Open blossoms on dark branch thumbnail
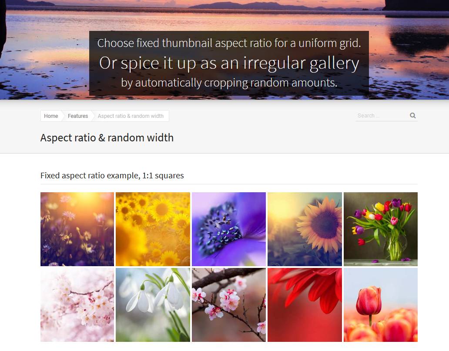This screenshot has width=449, height=351. pyautogui.click(x=229, y=305)
